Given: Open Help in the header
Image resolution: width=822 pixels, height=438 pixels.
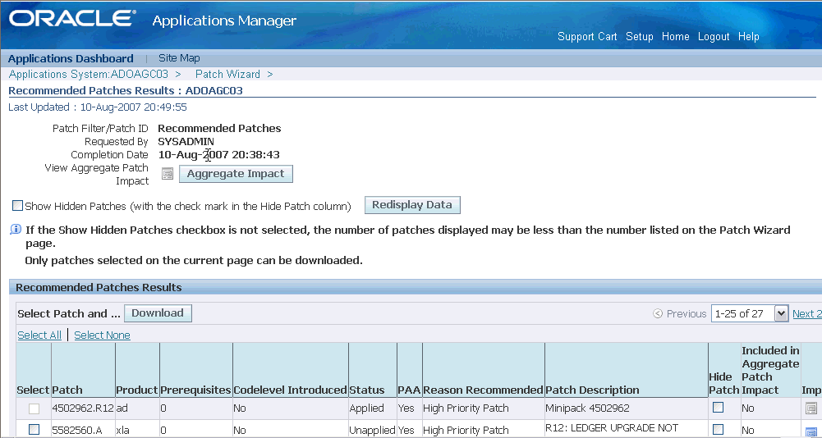Looking at the screenshot, I should (749, 37).
